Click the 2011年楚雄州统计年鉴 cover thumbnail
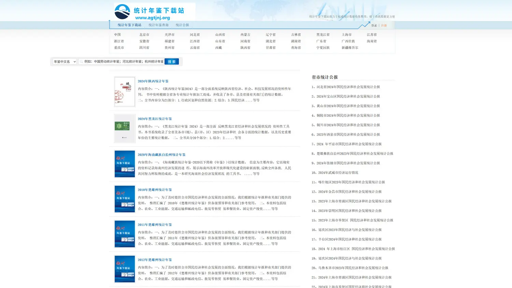Image resolution: width=512 pixels, height=288 pixels. point(125,234)
